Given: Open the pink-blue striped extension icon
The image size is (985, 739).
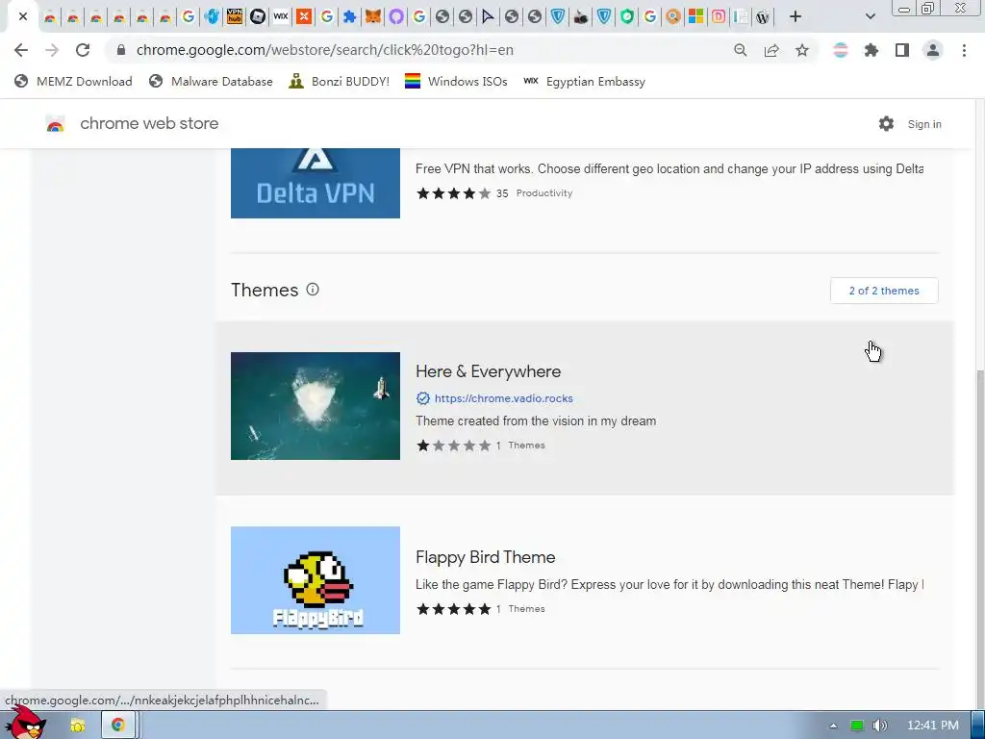Looking at the screenshot, I should 841,50.
